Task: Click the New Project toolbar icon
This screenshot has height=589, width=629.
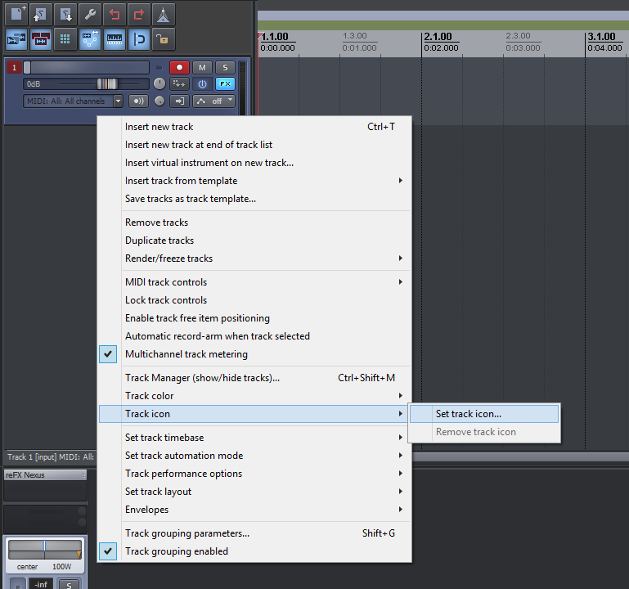Action: pyautogui.click(x=16, y=14)
